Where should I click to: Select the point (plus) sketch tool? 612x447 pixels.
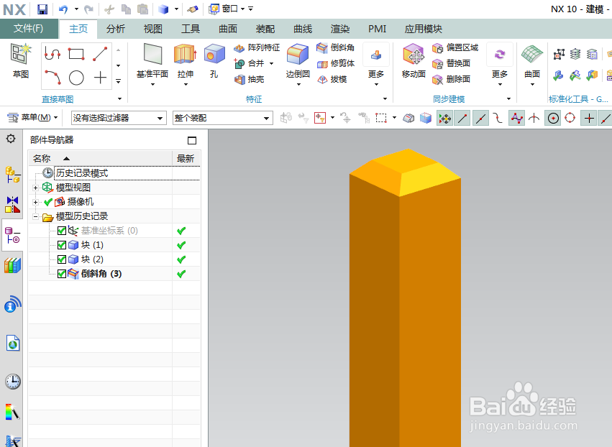pos(100,77)
